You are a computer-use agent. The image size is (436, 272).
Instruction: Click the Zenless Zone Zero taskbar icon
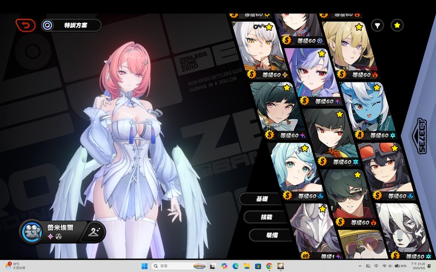point(280,266)
